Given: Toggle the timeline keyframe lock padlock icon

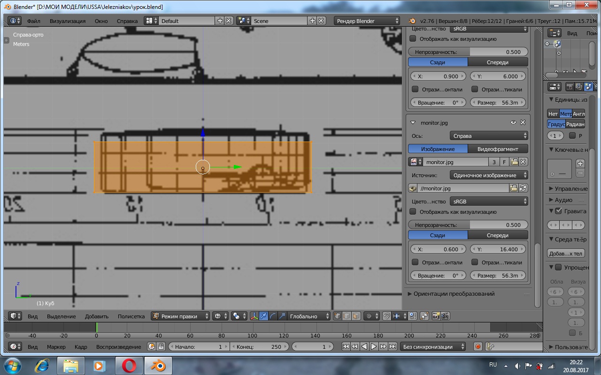Looking at the screenshot, I should 161,347.
